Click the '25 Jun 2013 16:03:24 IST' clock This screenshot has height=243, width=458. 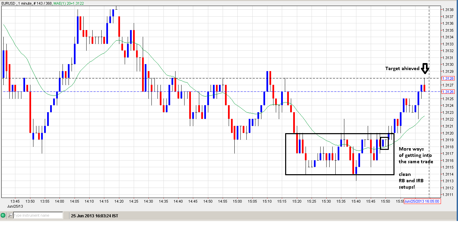click(x=95, y=216)
